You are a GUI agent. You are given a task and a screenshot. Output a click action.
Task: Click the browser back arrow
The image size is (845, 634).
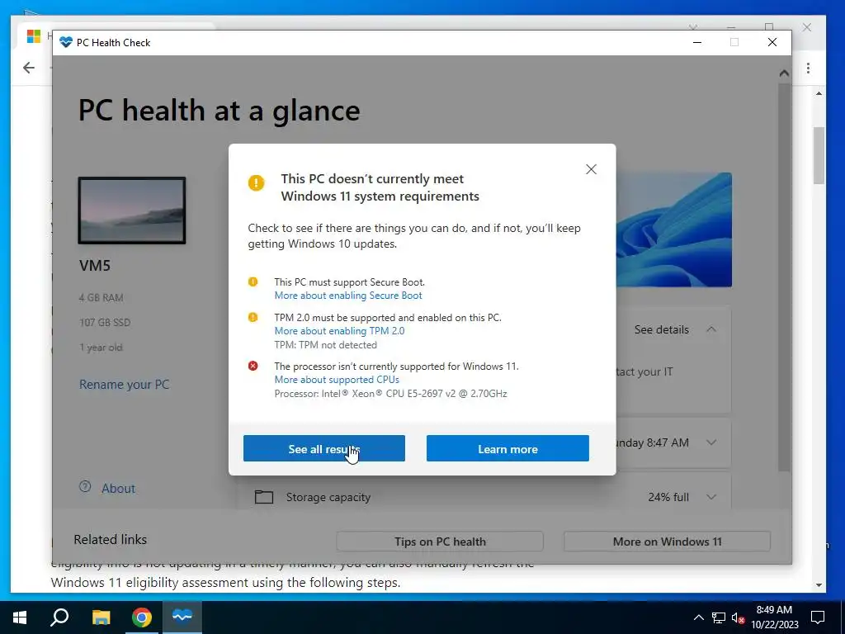coord(29,68)
